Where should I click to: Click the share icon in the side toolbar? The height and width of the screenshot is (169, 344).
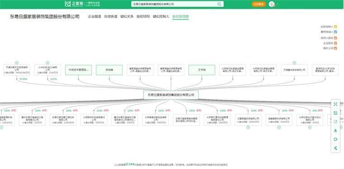(x=335, y=148)
